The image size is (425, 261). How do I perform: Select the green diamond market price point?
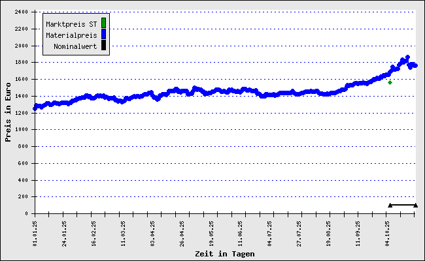point(390,82)
